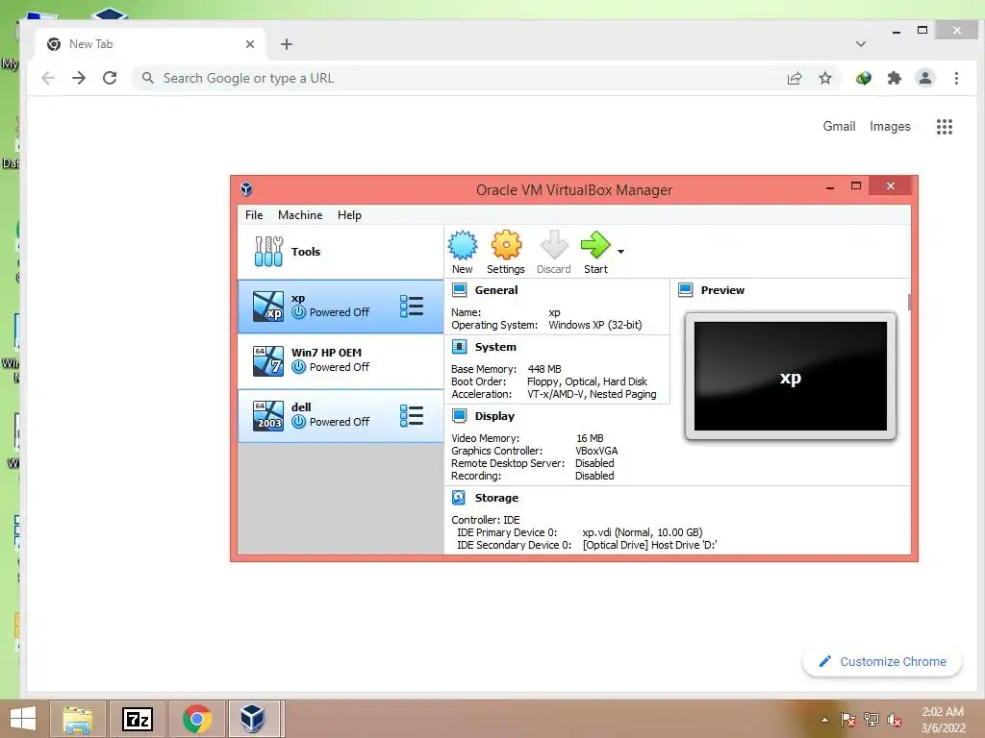Screen dimensions: 985x738
Task: Click the 'xp.vdi (Normal, 10.00 GB)' text
Action: (642, 532)
